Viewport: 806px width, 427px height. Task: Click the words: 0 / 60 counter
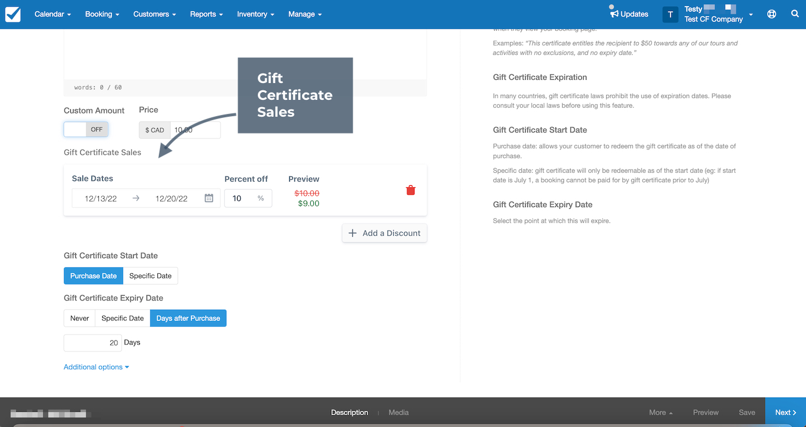(x=98, y=88)
